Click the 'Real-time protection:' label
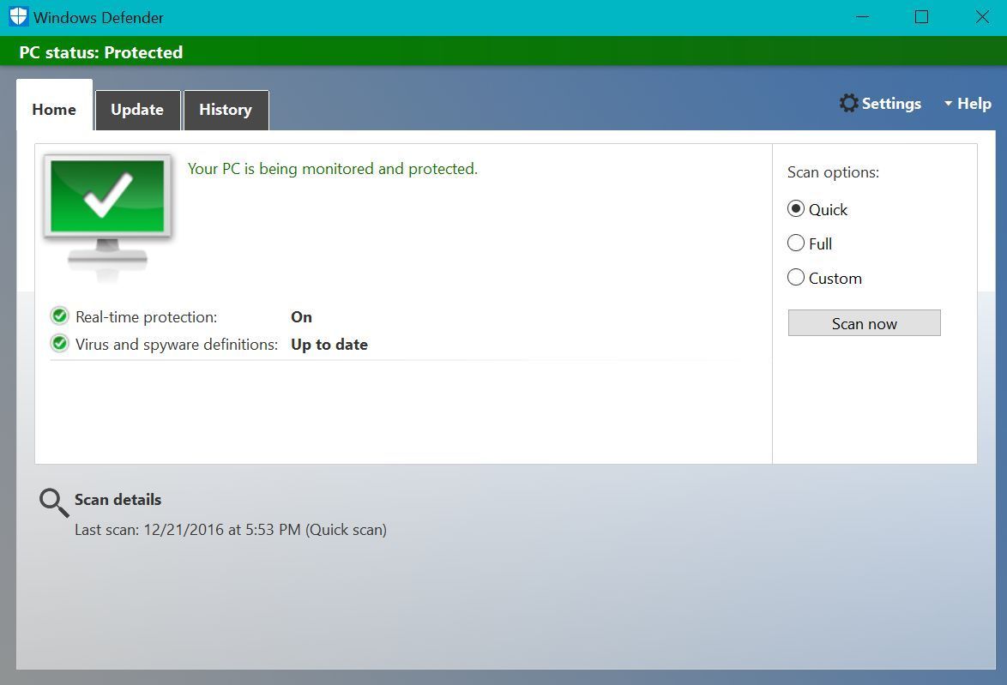Image resolution: width=1007 pixels, height=685 pixels. 147,317
